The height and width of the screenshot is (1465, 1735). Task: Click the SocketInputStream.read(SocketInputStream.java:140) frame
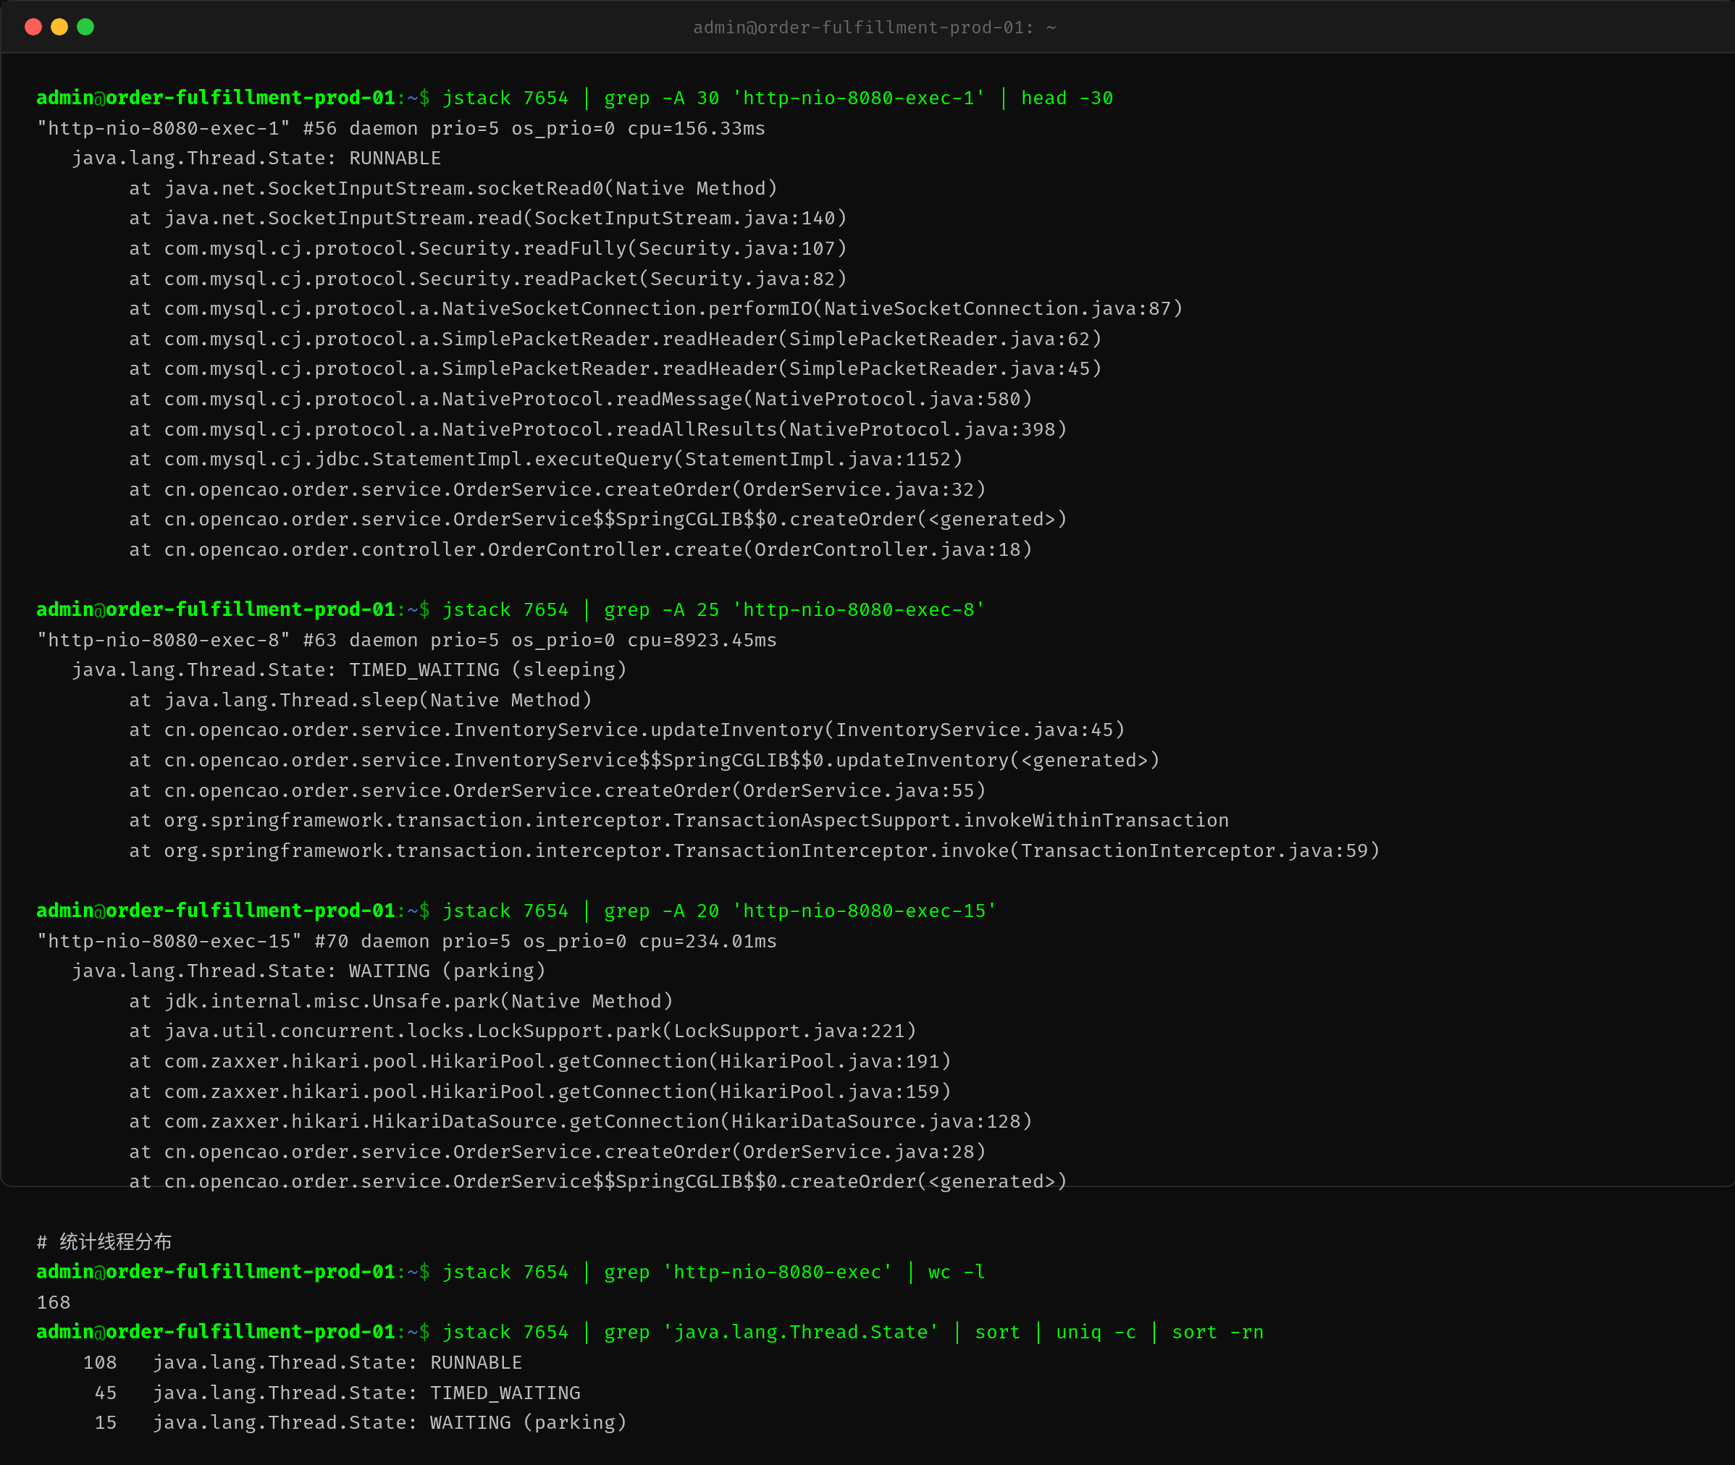click(488, 219)
